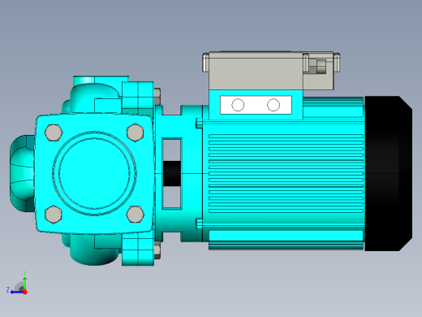Select the bottom pipe port of the pump
Screen dimensions: 422x317
point(95,250)
